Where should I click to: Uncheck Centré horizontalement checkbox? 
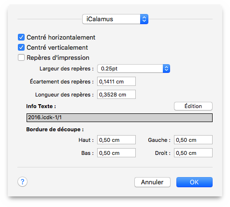(21, 37)
